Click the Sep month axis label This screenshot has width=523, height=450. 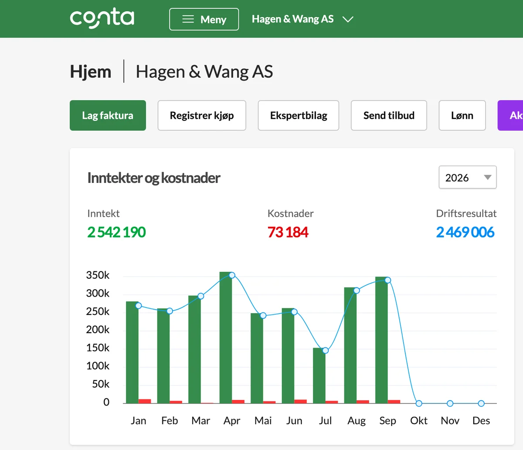click(x=388, y=421)
